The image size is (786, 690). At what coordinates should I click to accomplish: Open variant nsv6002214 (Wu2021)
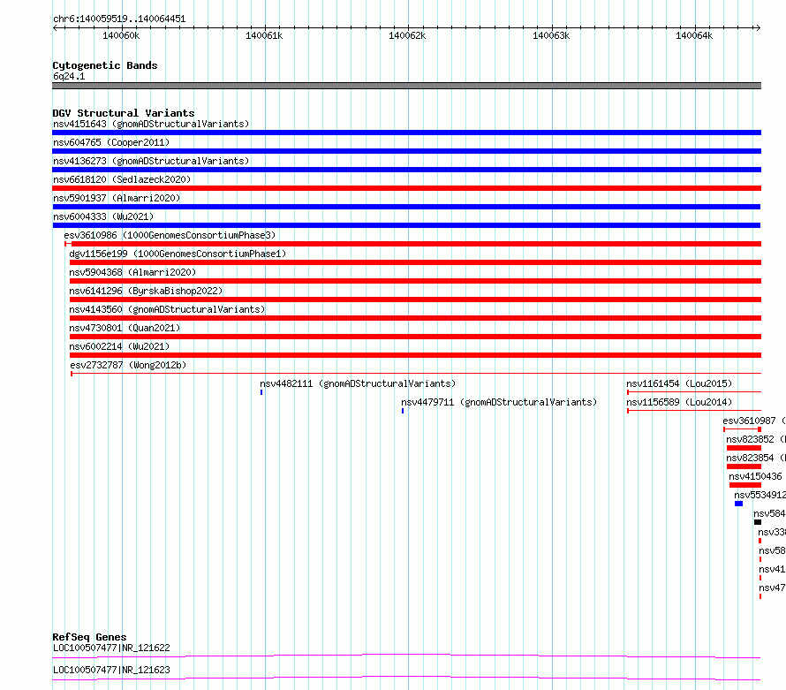tap(415, 355)
